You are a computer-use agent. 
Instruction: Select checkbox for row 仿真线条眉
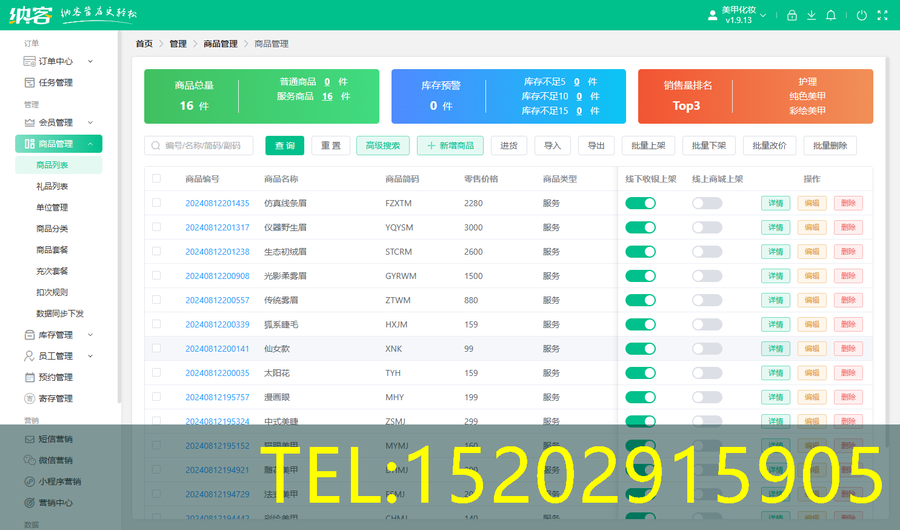156,203
